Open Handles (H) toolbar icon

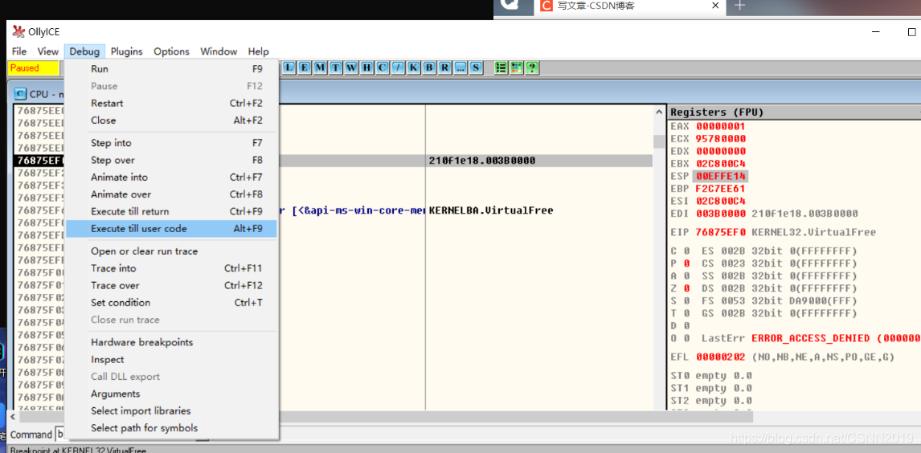coord(366,67)
